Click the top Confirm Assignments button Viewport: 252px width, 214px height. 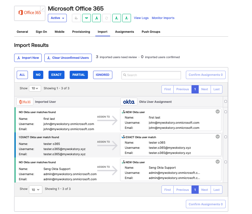tap(206, 75)
